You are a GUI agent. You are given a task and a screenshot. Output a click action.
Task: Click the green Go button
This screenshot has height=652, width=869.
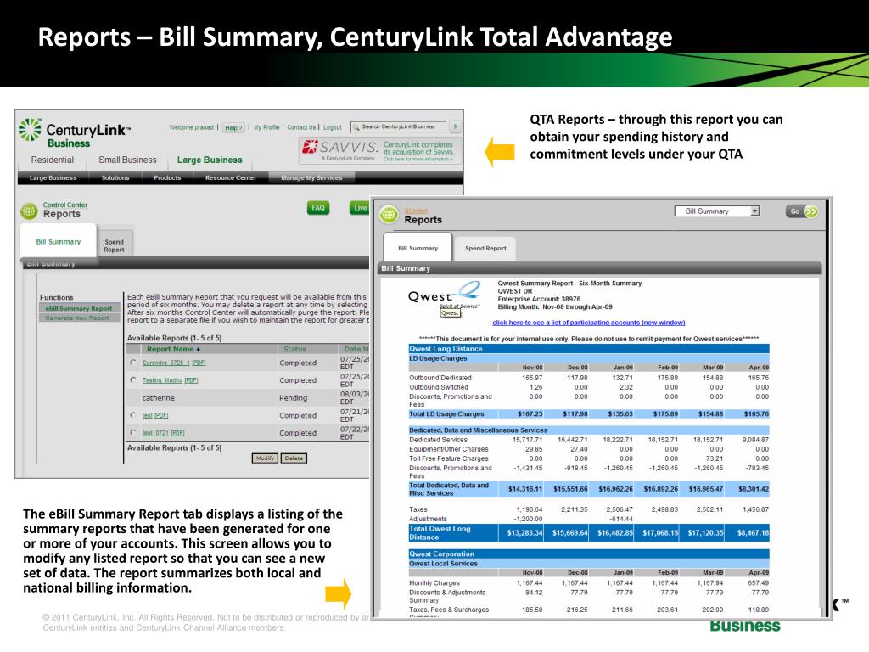801,211
